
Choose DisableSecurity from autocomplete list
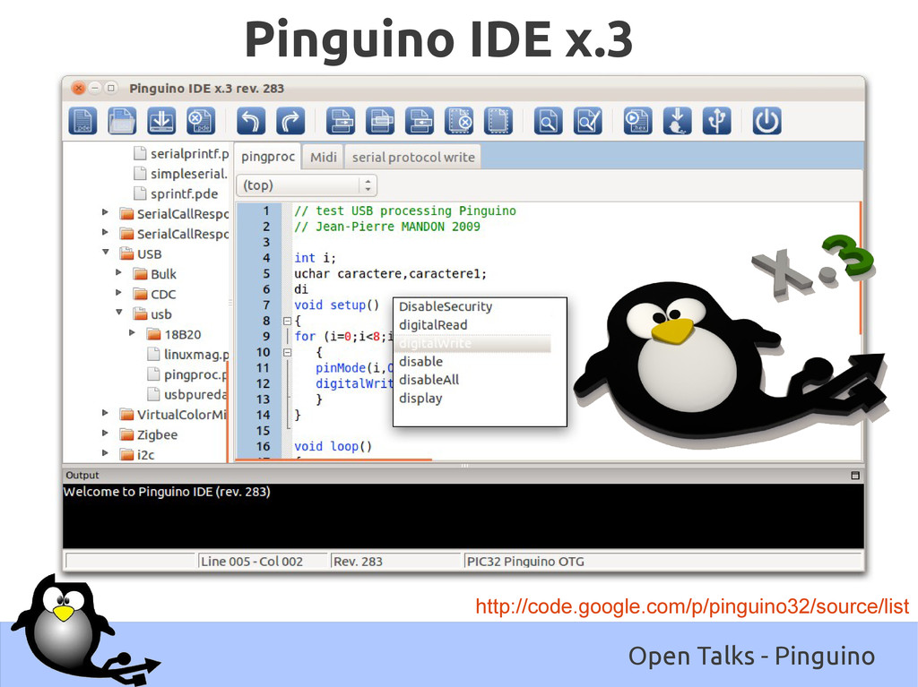pos(446,306)
